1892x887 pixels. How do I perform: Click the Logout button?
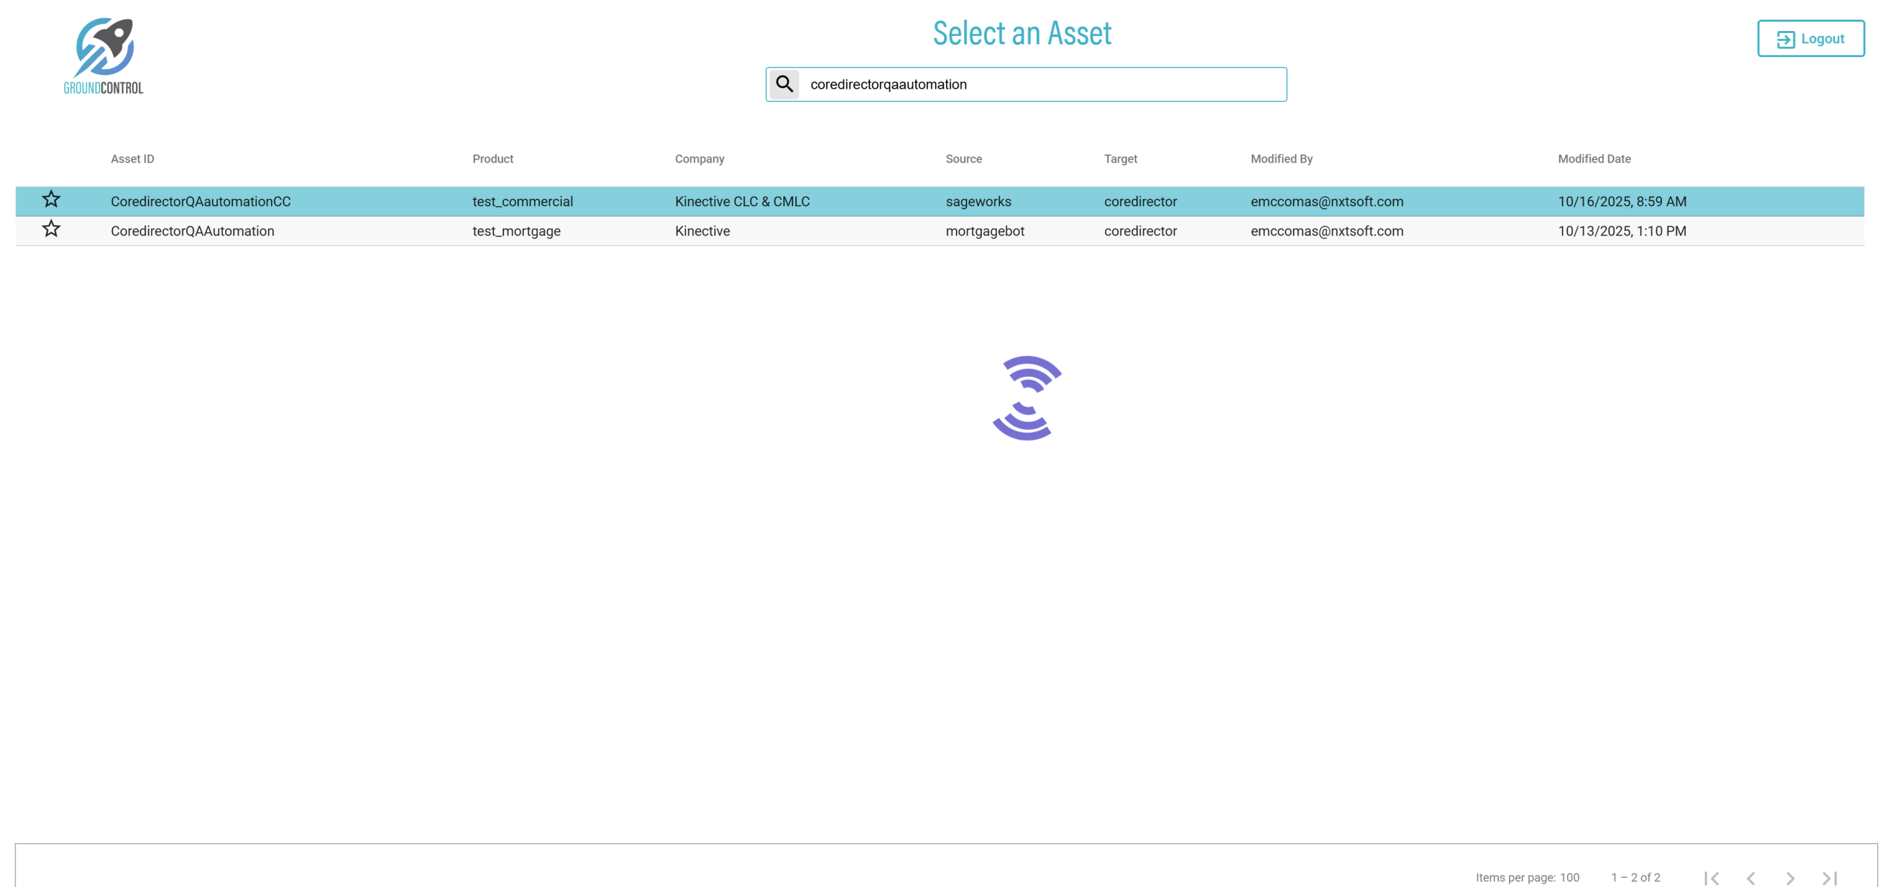(1810, 39)
